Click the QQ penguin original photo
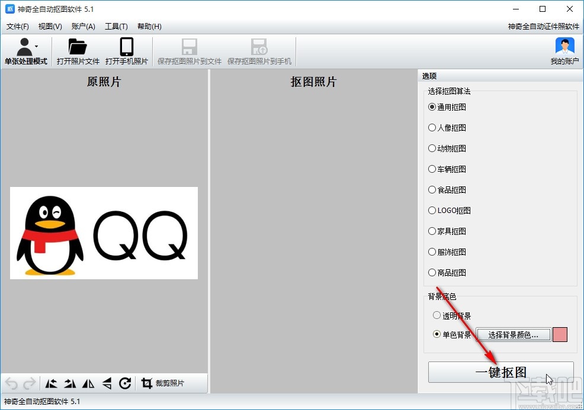Image resolution: width=584 pixels, height=410 pixels. (x=104, y=233)
